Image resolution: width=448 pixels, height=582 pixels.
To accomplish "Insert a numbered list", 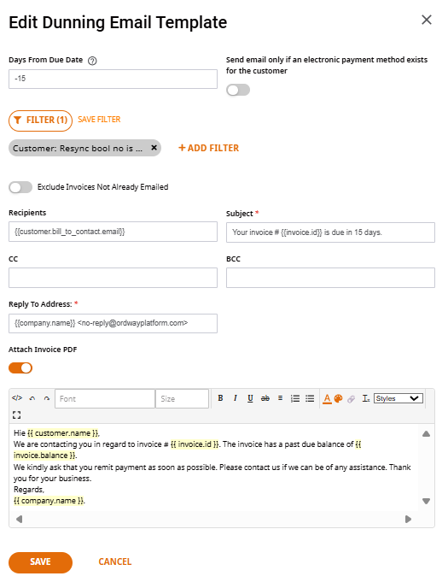I will pos(295,398).
